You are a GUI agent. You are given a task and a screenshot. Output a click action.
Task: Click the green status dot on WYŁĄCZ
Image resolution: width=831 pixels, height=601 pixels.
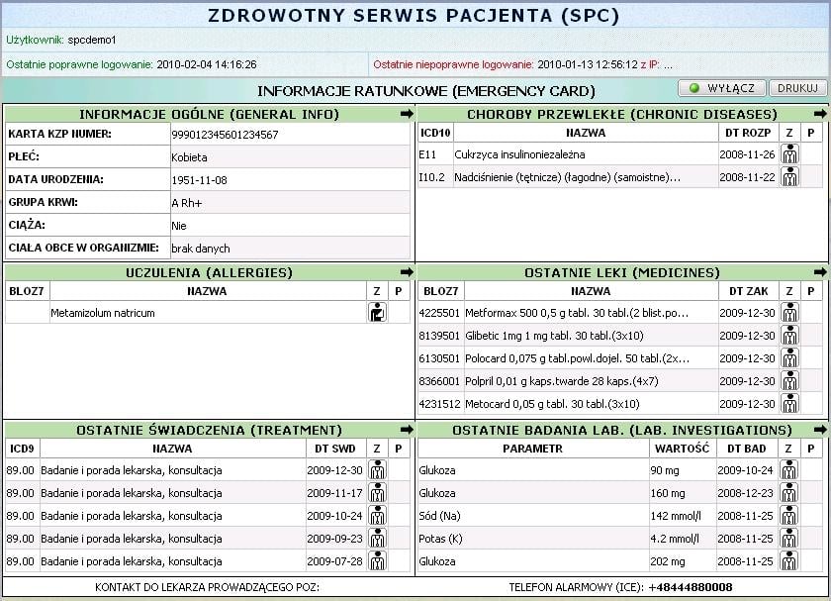click(x=693, y=87)
